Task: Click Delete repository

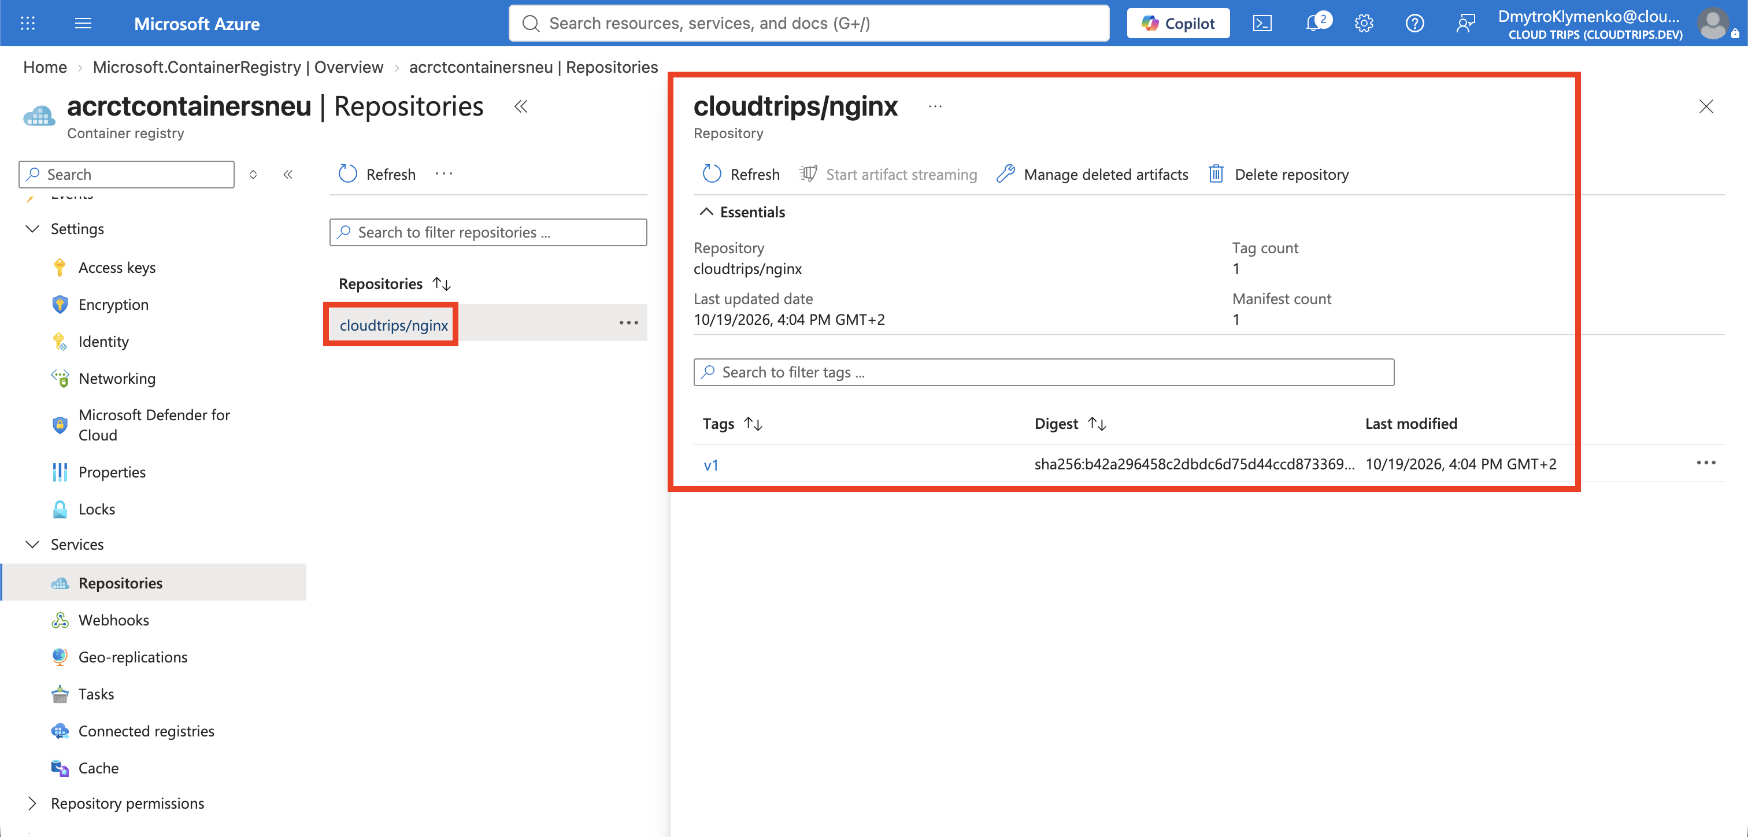Action: pos(1279,175)
